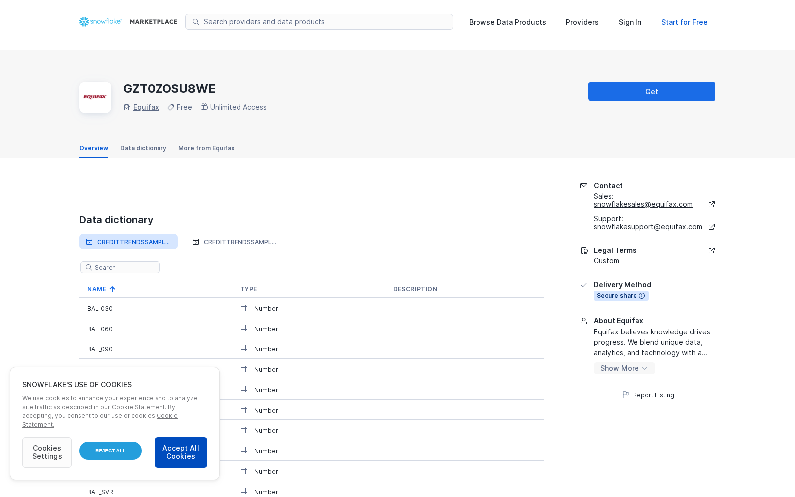Click the flag icon beside Report Listing
Screen dimensions: 795x497
click(x=626, y=395)
